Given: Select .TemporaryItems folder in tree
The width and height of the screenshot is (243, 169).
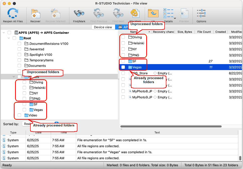Looking at the screenshot, I should pyautogui.click(x=41, y=60).
